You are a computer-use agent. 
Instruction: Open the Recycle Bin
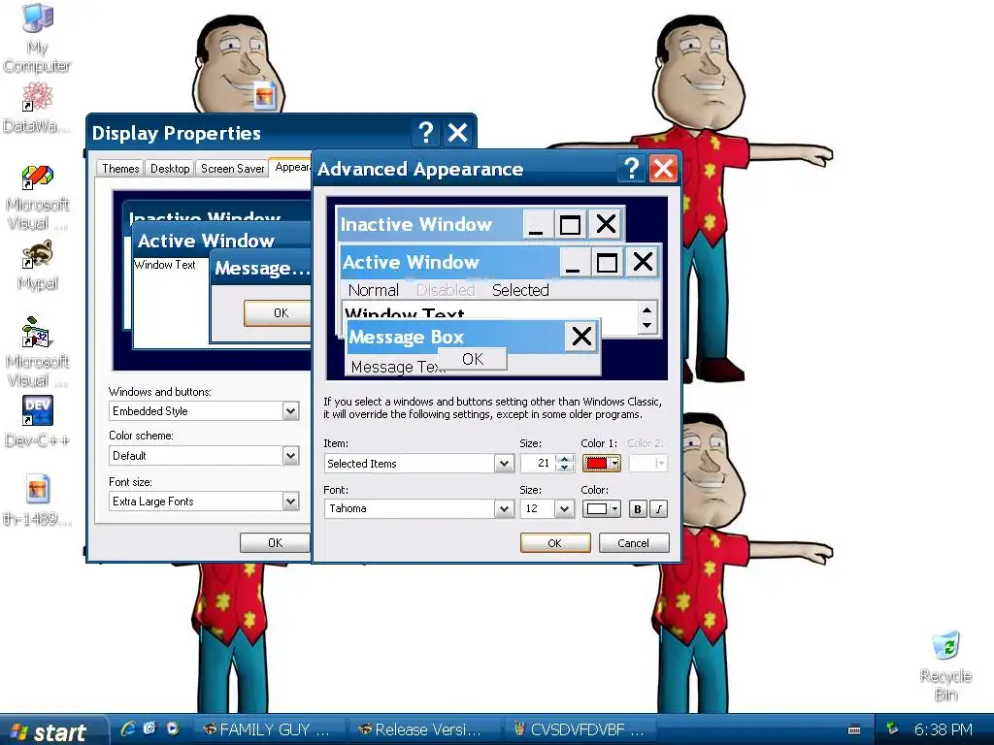click(x=945, y=666)
